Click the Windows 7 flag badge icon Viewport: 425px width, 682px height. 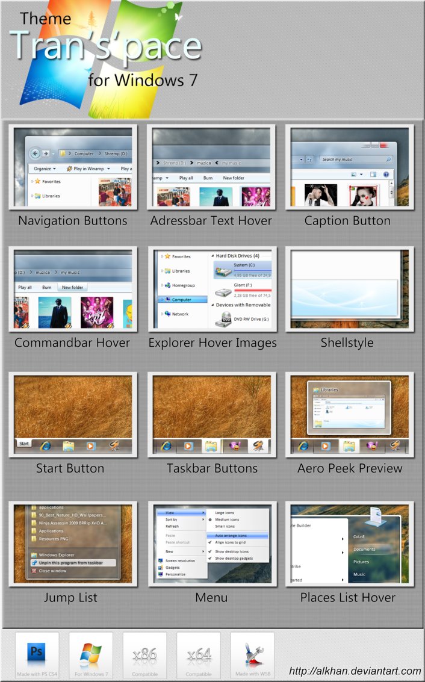90,653
